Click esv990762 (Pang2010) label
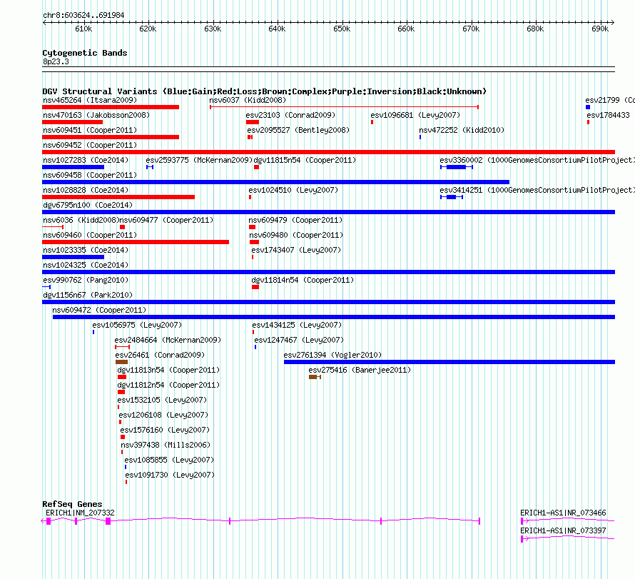 click(86, 280)
